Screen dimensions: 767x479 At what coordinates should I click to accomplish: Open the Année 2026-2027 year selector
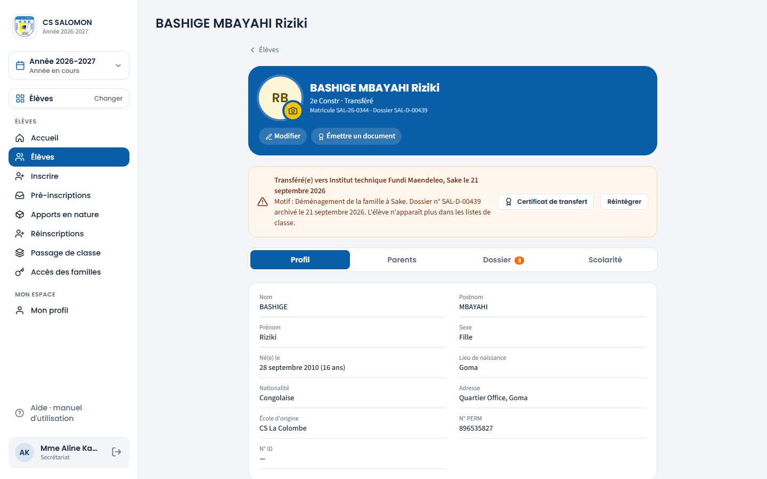[x=69, y=65]
